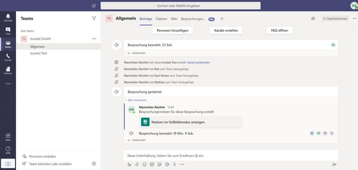Viewport: 358px width, 170px height.
Task: Open Notizen im Vollbildmodus anzeigen
Action: (191, 122)
